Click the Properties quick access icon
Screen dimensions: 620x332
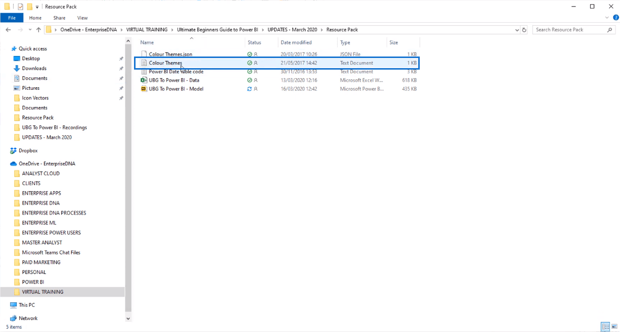(20, 7)
